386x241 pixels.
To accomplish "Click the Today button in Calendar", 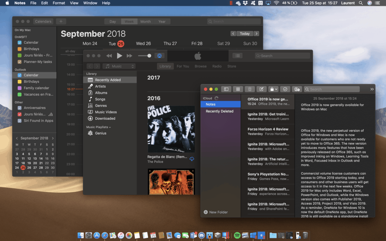I will point(245,34).
